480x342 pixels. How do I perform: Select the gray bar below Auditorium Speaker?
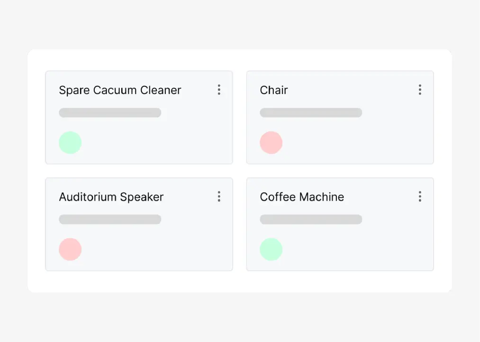coord(110,220)
